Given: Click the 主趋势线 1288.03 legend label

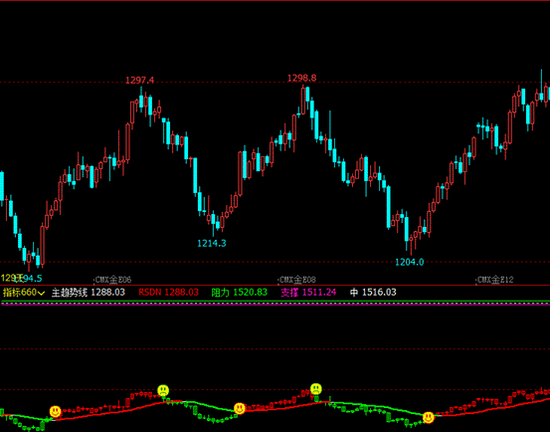Looking at the screenshot, I should pos(89,293).
